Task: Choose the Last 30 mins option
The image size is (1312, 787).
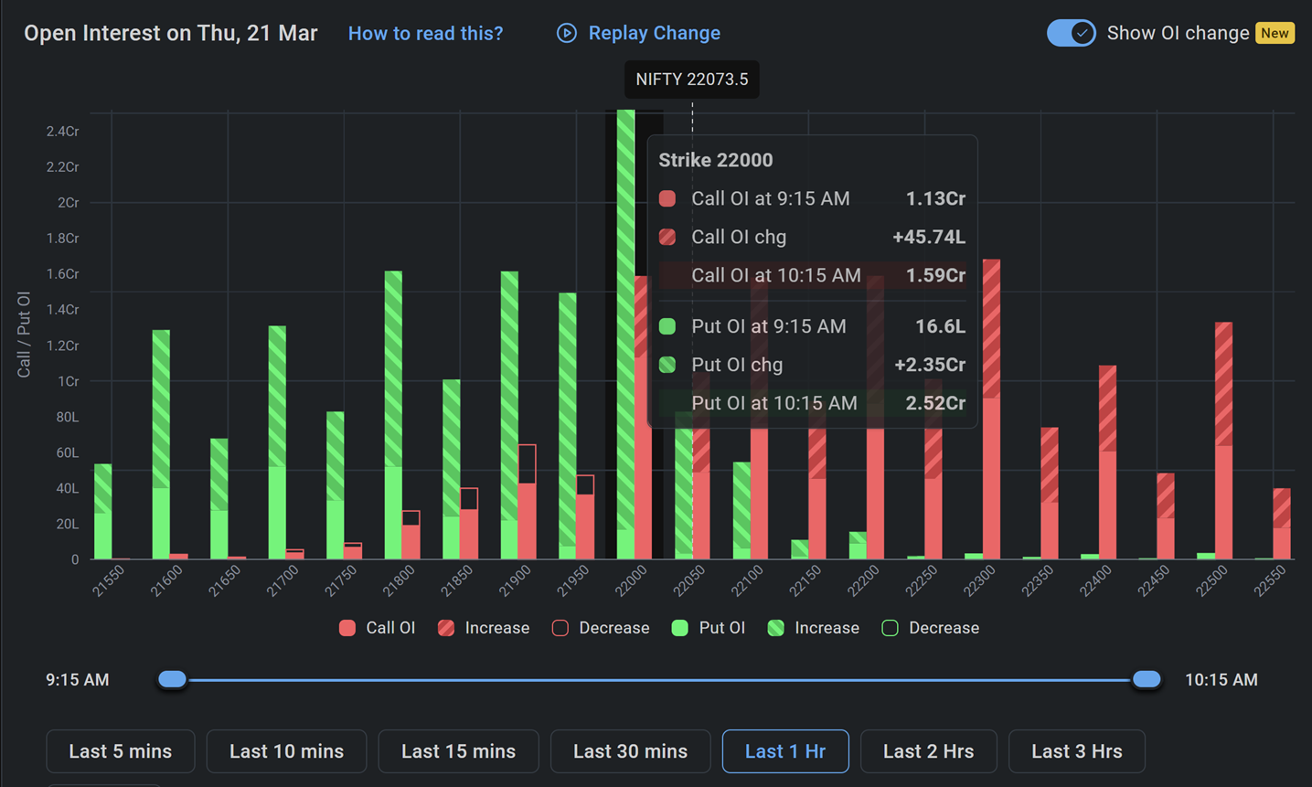Action: (630, 751)
